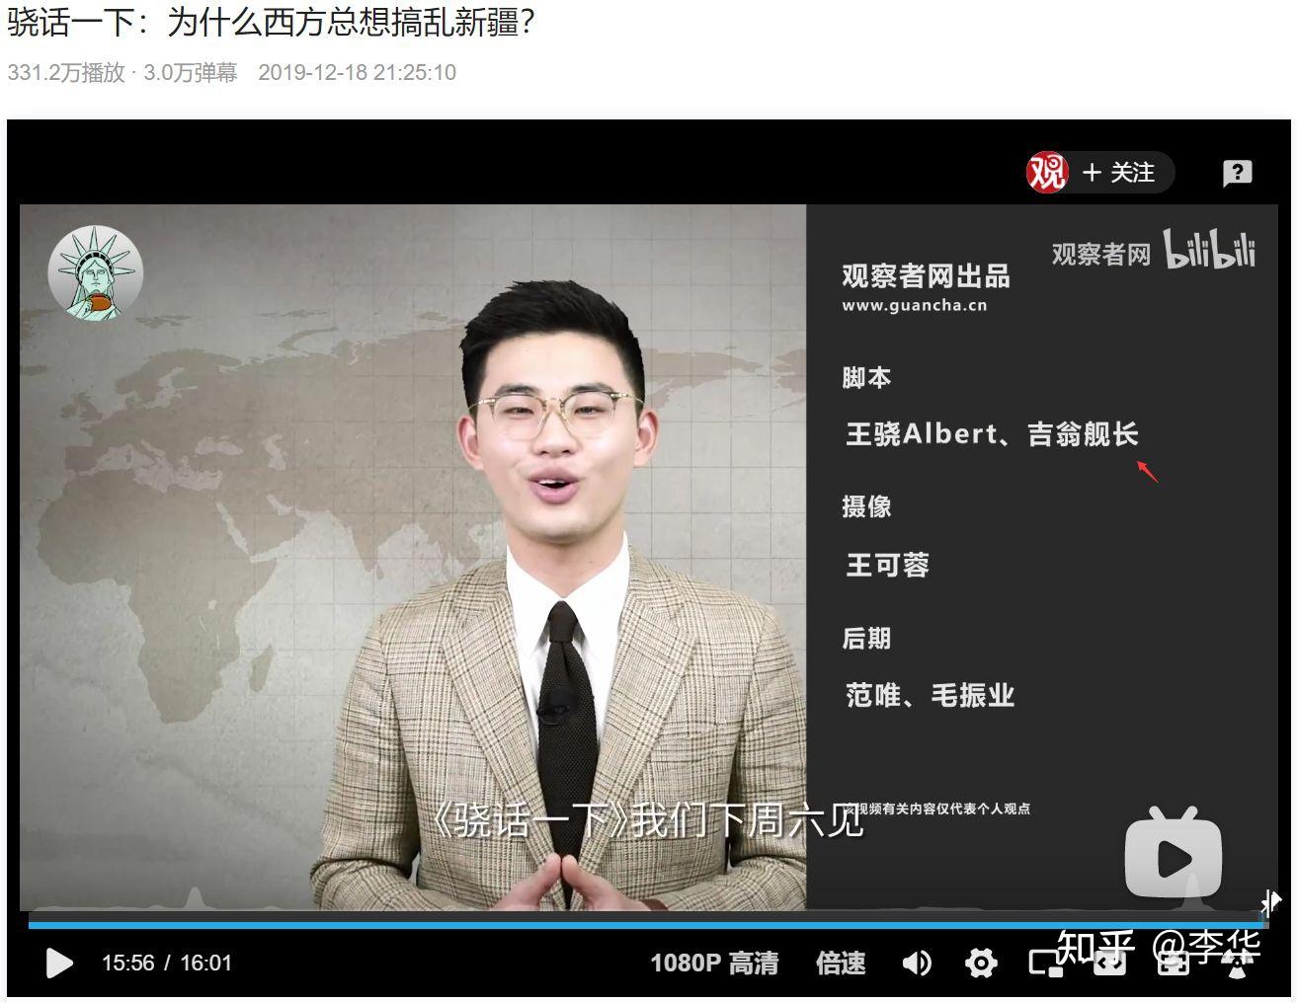The height and width of the screenshot is (1003, 1297).
Task: Enable picture-in-picture mode icon
Action: tap(1046, 963)
